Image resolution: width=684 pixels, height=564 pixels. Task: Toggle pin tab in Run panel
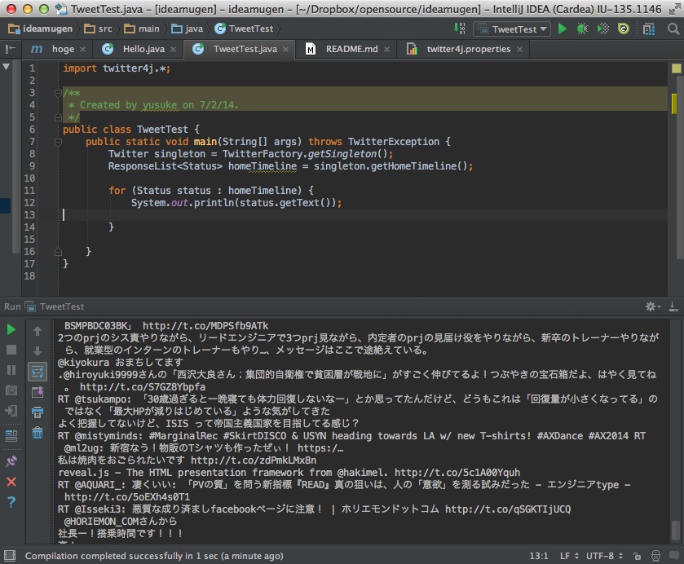(x=11, y=461)
